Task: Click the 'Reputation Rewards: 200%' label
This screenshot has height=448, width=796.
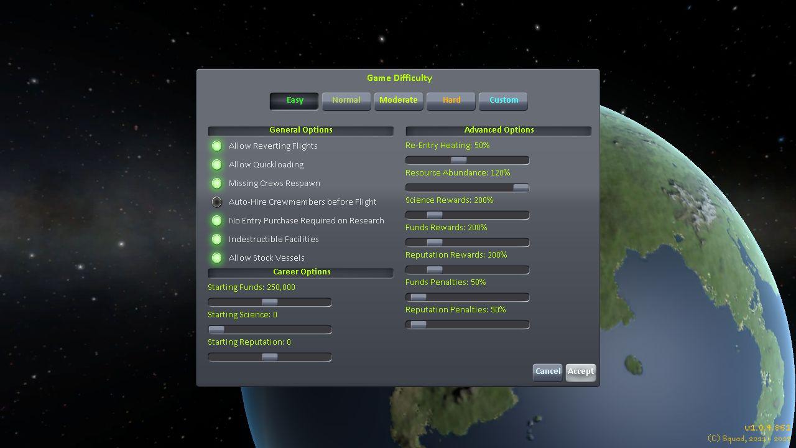Action: (456, 255)
